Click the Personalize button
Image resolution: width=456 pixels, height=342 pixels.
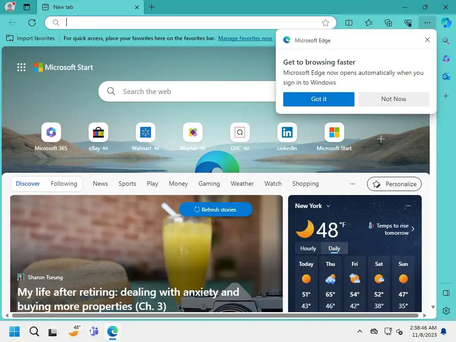pyautogui.click(x=394, y=184)
